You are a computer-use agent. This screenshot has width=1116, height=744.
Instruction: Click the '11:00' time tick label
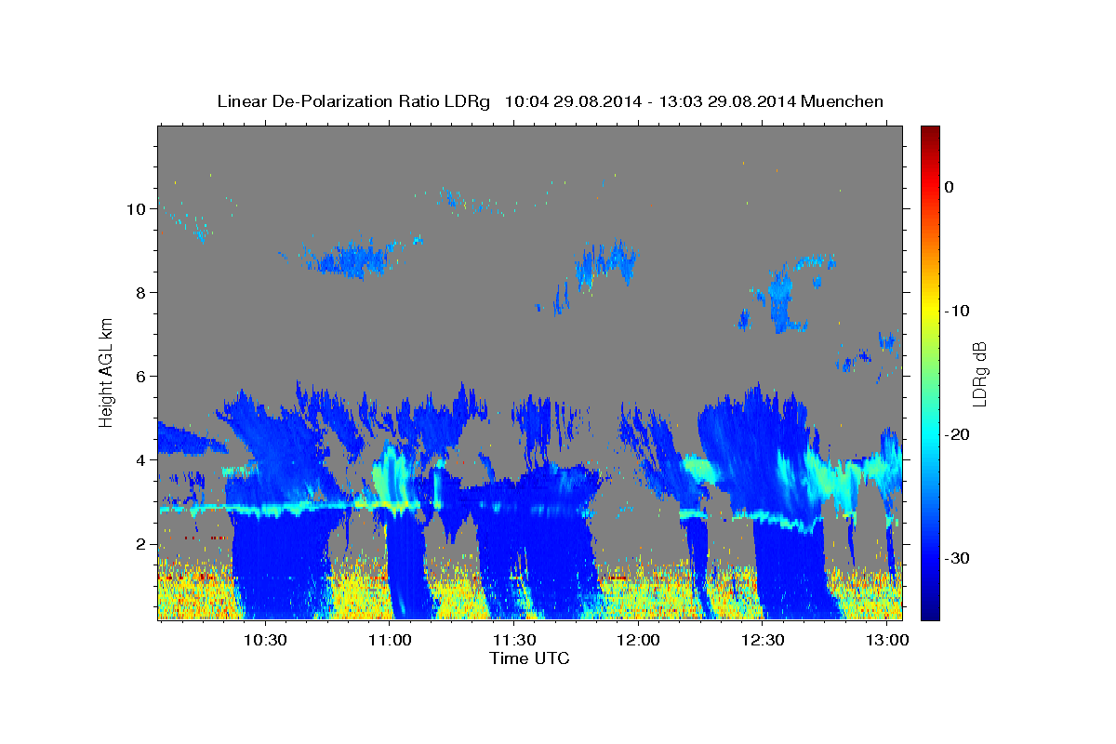click(390, 641)
